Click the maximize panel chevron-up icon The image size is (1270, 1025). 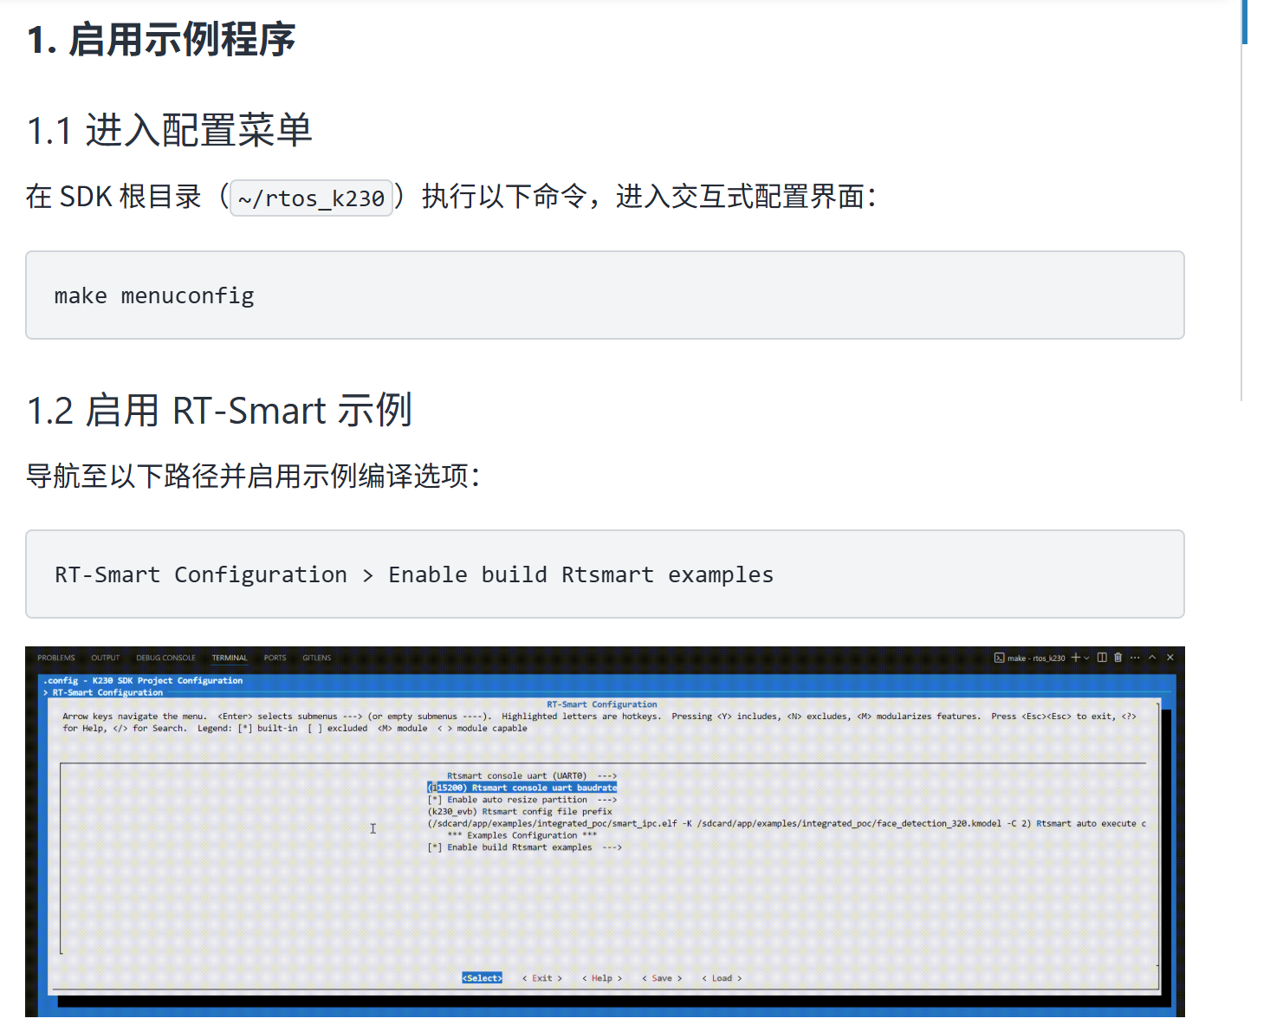(1152, 658)
